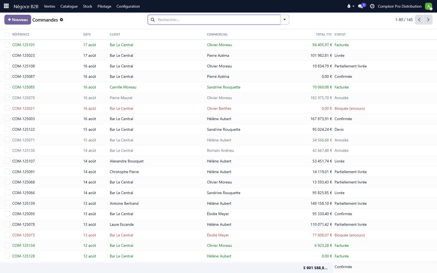
Task: Tick the checkbox for COM-125139
Action: [7, 203]
